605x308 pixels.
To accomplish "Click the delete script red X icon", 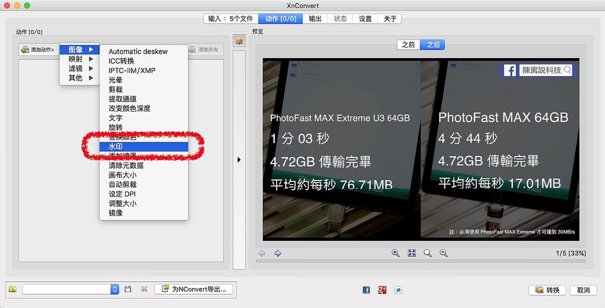I will [144, 289].
